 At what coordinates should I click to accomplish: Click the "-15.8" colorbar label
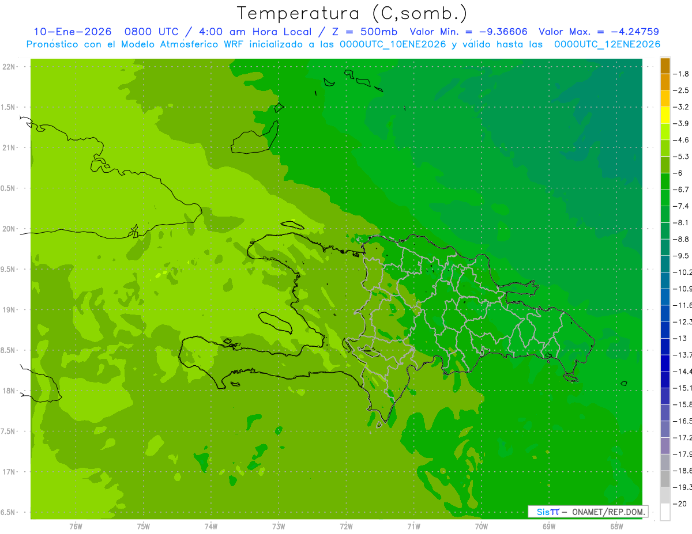682,405
